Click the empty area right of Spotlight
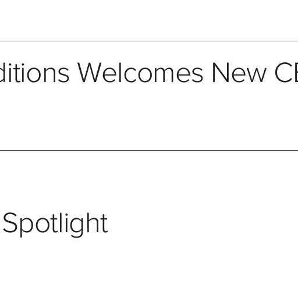The width and height of the screenshot is (298, 298). (x=202, y=225)
